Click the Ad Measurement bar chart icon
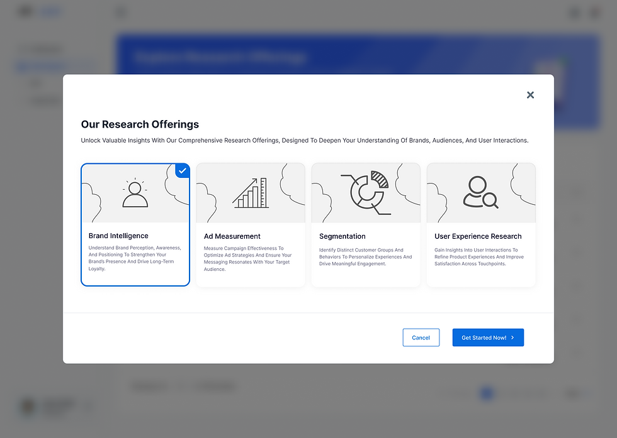 tap(251, 193)
